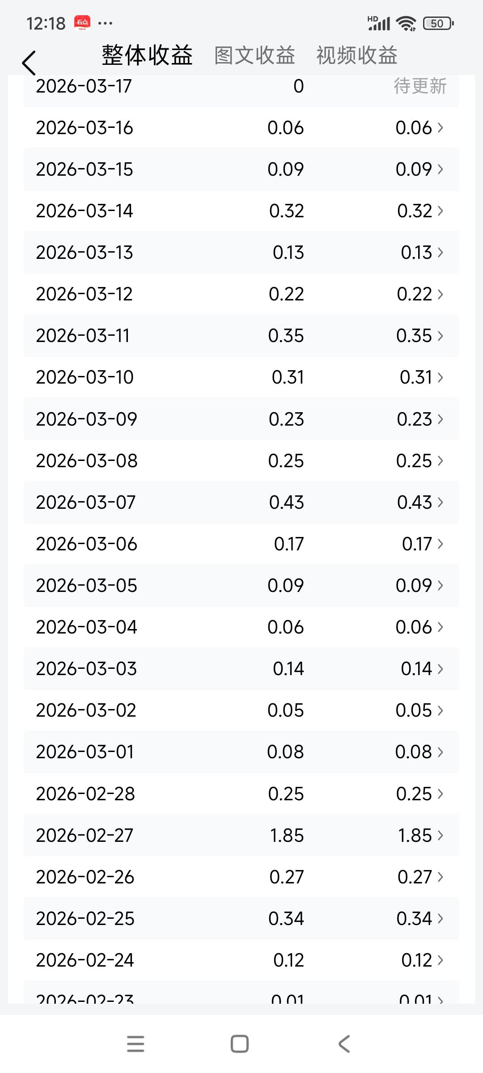Switch to the 图文收益 tab

[x=254, y=55]
